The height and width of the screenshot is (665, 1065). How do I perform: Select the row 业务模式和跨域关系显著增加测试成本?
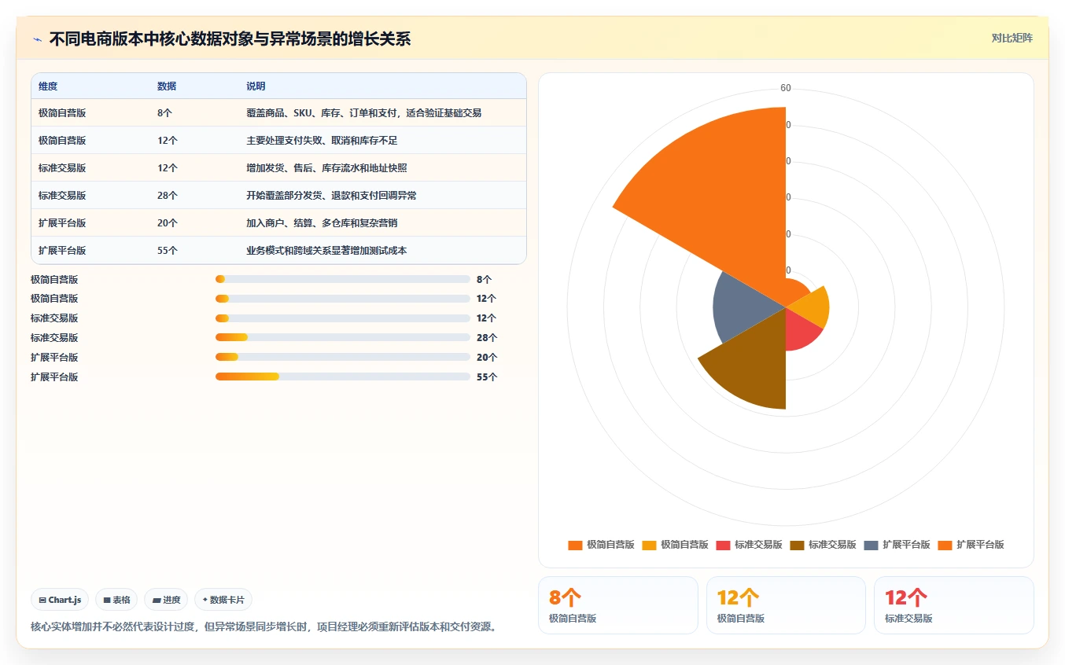click(x=278, y=251)
